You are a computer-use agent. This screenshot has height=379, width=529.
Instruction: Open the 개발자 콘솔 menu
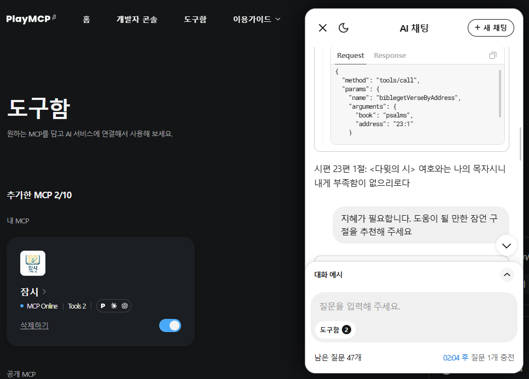click(137, 20)
